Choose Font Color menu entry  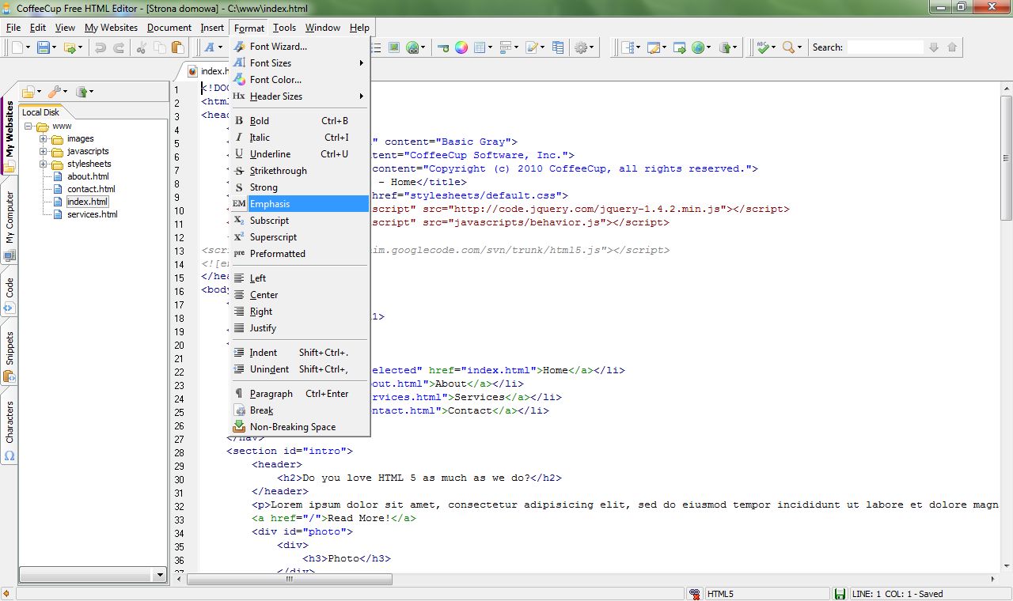pos(300,80)
